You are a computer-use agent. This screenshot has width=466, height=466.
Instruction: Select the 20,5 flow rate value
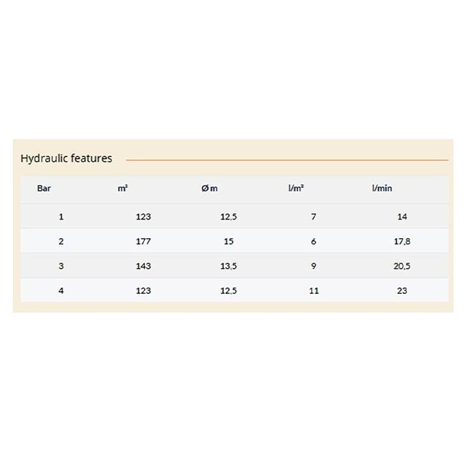pos(402,266)
